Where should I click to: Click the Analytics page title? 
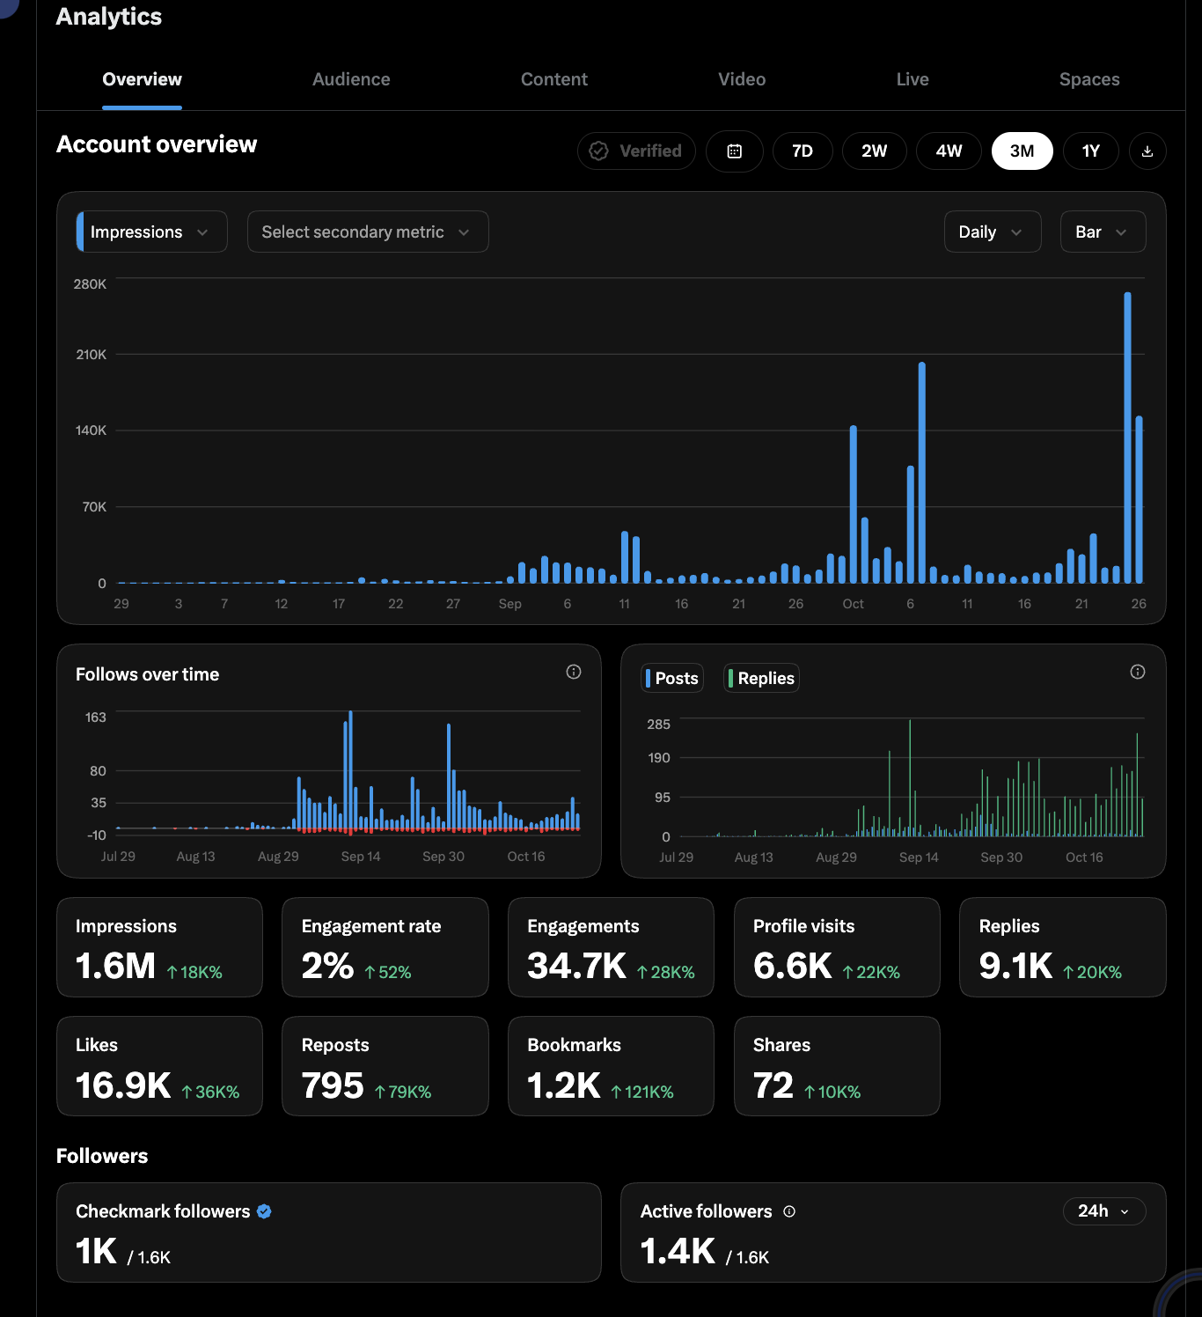click(109, 17)
